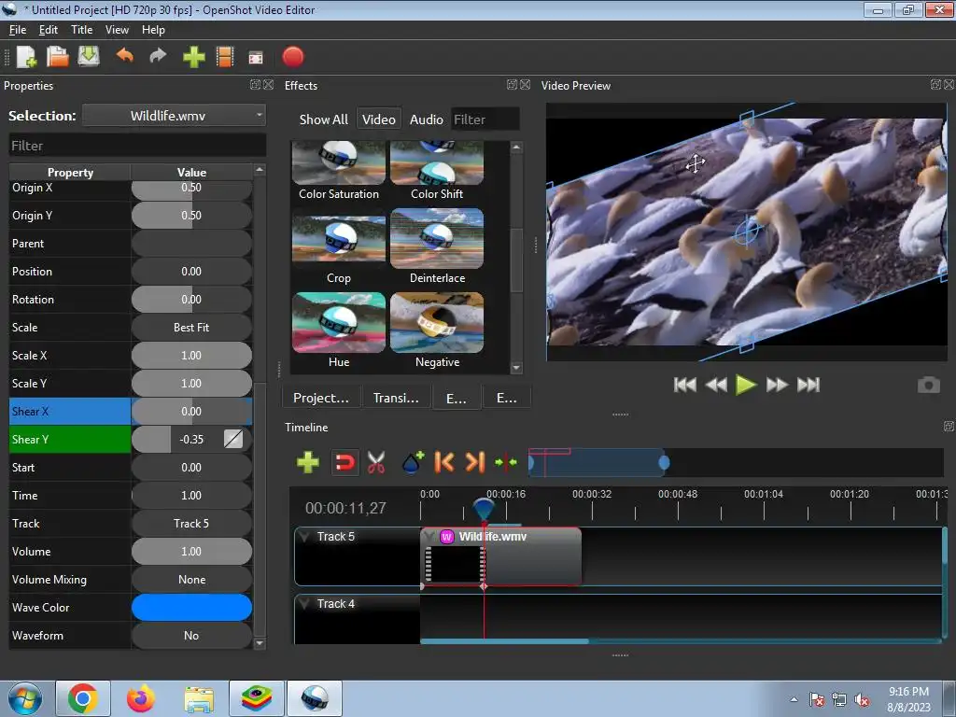Toggle the Video filter in Effects

coord(378,119)
